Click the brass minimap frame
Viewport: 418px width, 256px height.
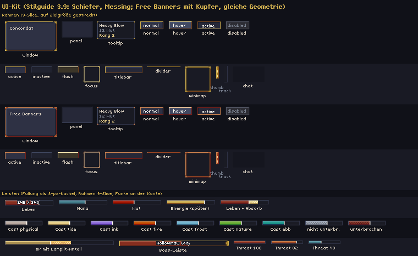[198, 79]
